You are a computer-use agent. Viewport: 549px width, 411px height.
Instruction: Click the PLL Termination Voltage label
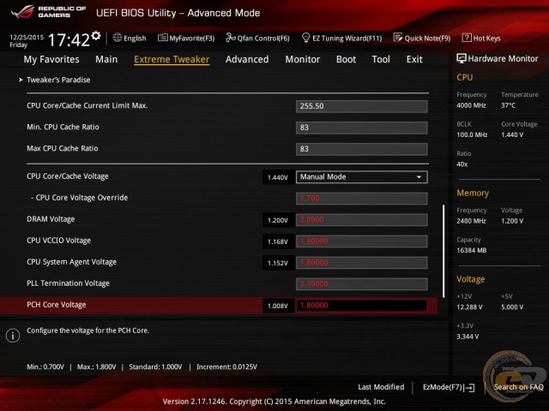tap(69, 283)
